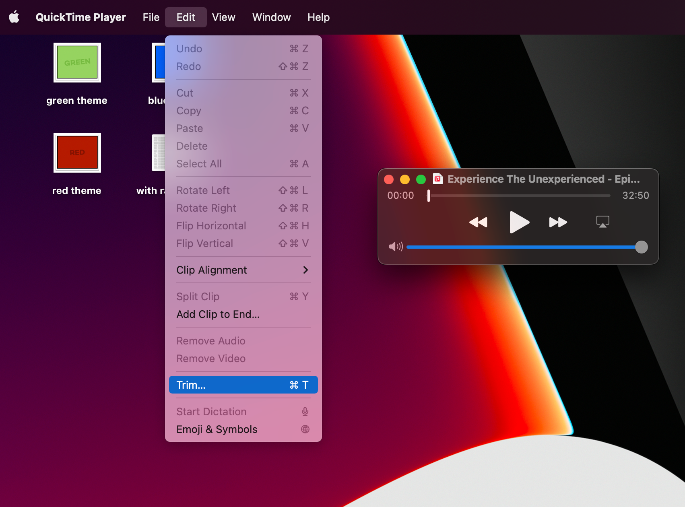This screenshot has width=685, height=507.
Task: Click the fast forward button
Action: click(558, 222)
